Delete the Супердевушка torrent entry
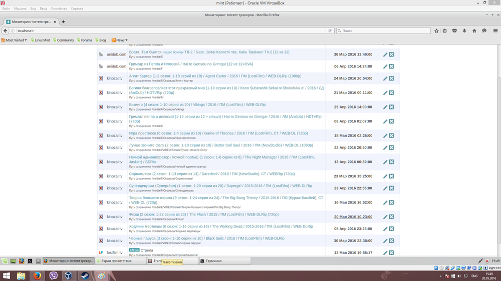The height and width of the screenshot is (281, 501). [391, 188]
